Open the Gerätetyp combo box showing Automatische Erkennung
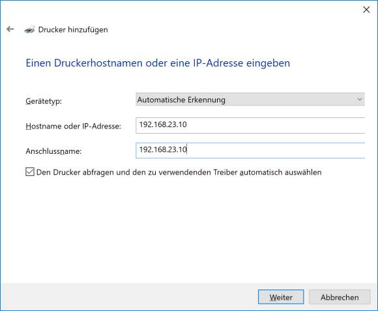 coord(250,100)
